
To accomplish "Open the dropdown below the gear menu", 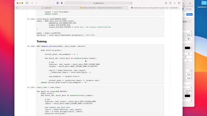I will tap(188, 43).
